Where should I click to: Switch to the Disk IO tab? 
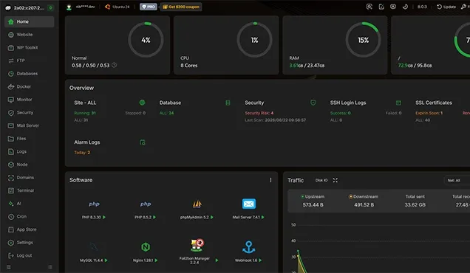(321, 180)
